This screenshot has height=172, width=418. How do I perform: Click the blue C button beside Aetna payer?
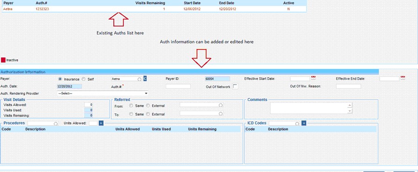point(145,79)
